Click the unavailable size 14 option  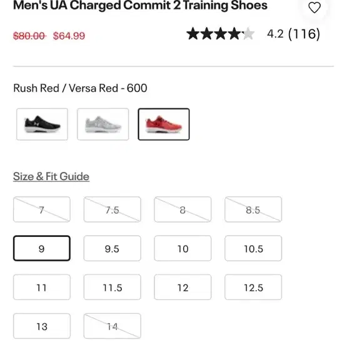[112, 326]
